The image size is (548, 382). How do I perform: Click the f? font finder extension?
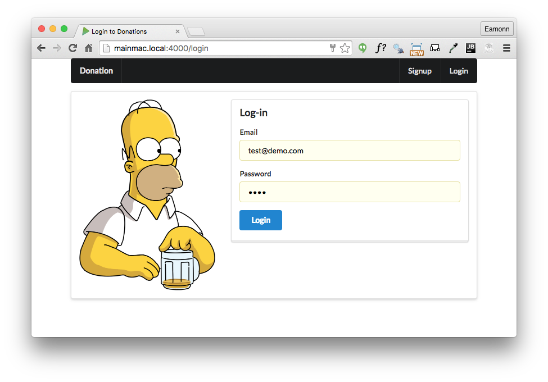381,48
